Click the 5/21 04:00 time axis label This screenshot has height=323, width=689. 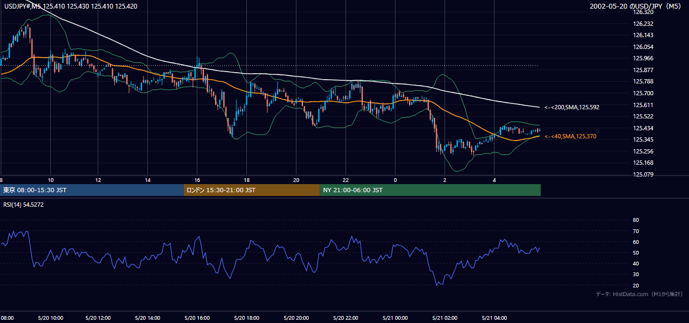click(x=494, y=318)
